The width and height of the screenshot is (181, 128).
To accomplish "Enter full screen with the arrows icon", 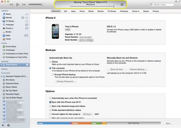I will 179,2.
